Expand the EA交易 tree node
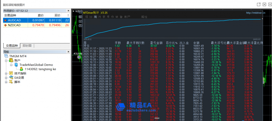The height and width of the screenshot is (121, 272). [x=6, y=78]
